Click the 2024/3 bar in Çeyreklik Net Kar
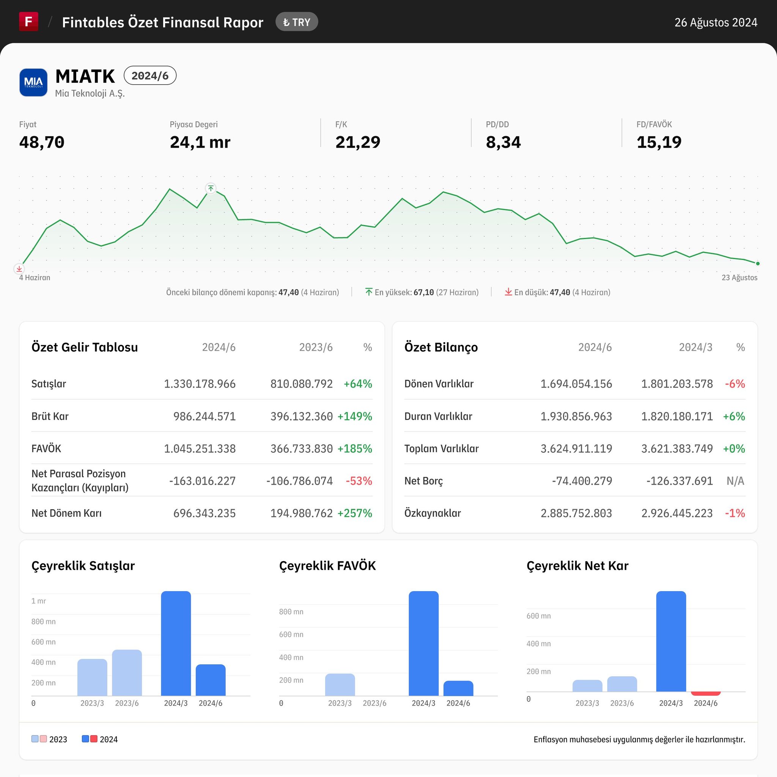The height and width of the screenshot is (777, 777). click(x=671, y=641)
